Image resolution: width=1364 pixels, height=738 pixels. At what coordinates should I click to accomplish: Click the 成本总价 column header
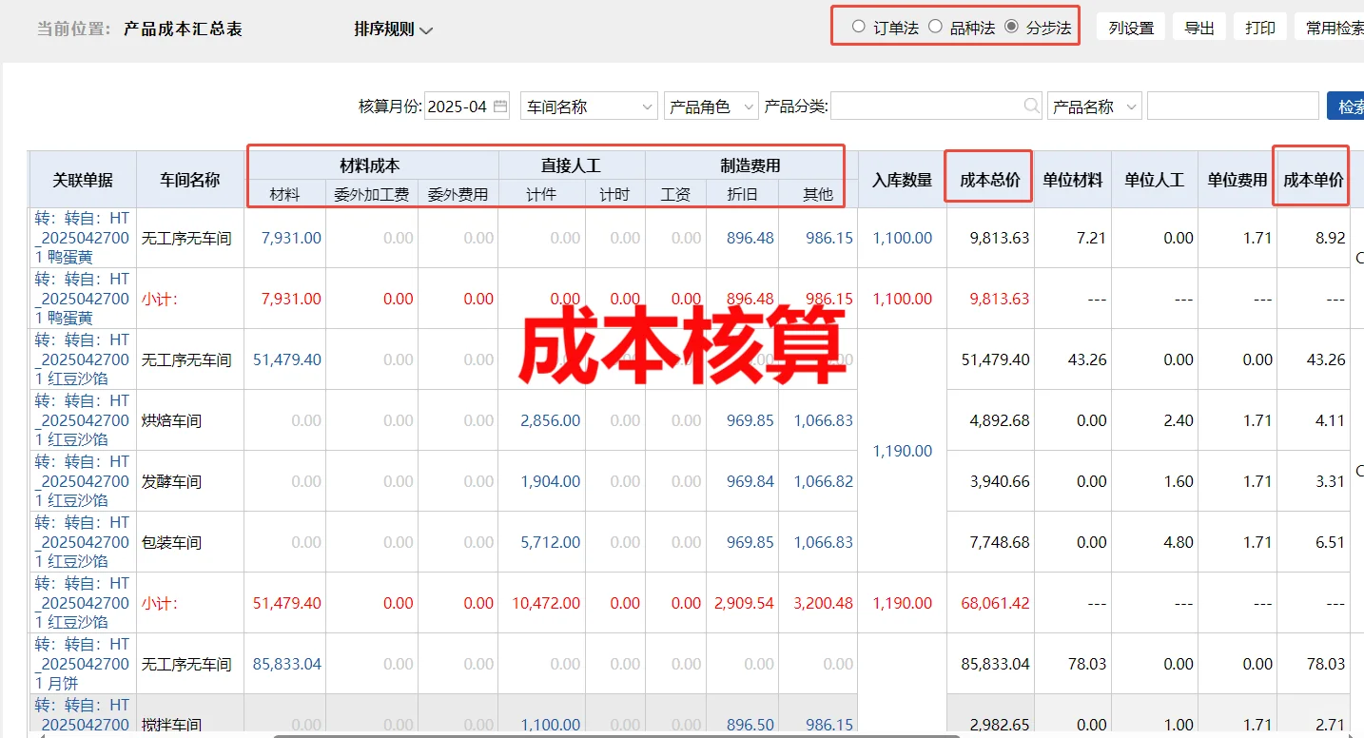click(989, 180)
